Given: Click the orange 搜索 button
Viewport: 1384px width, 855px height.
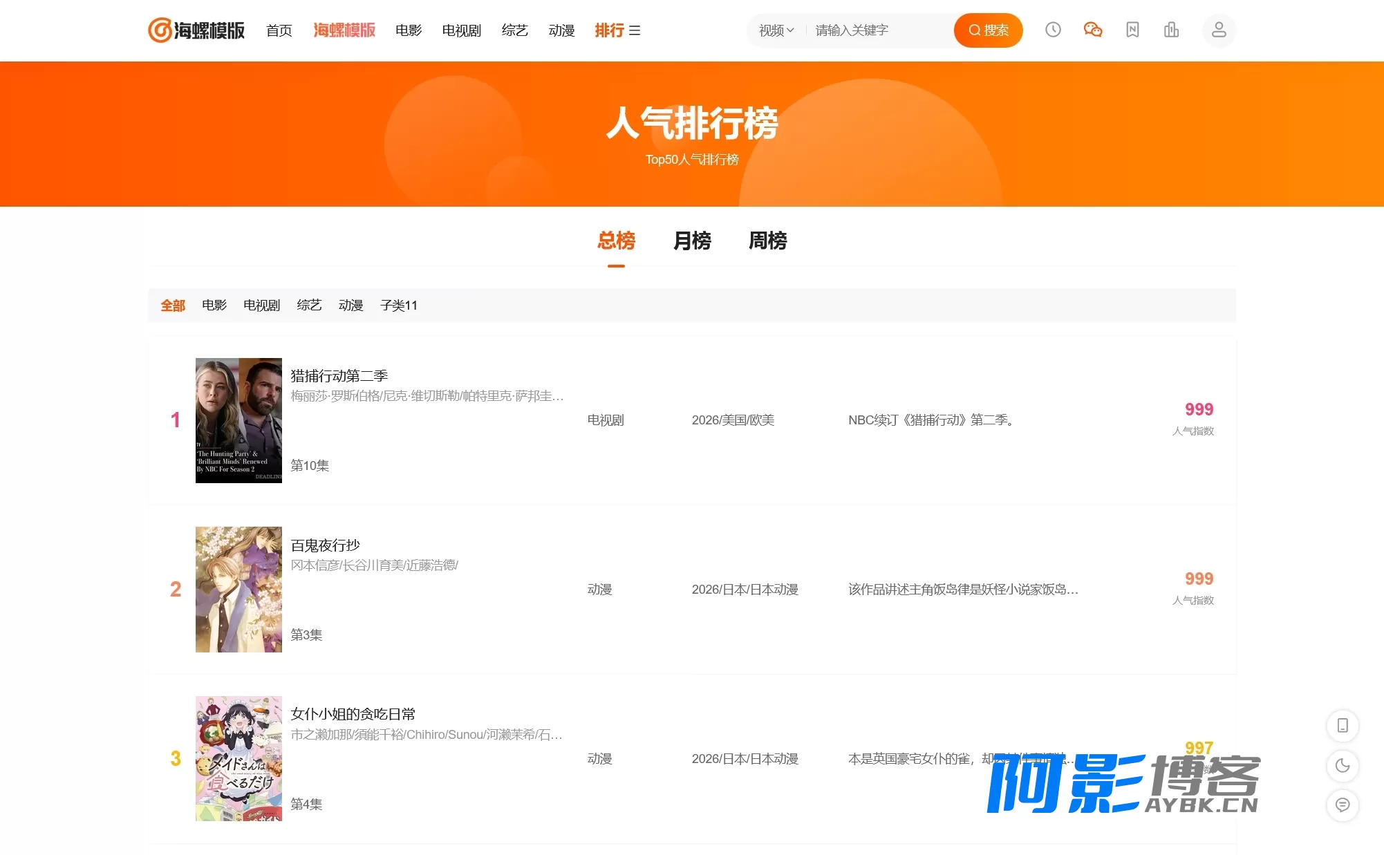Looking at the screenshot, I should coord(988,30).
